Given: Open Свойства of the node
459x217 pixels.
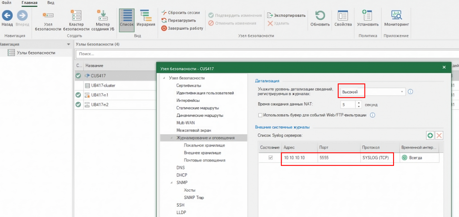Looking at the screenshot, I should coord(343,18).
